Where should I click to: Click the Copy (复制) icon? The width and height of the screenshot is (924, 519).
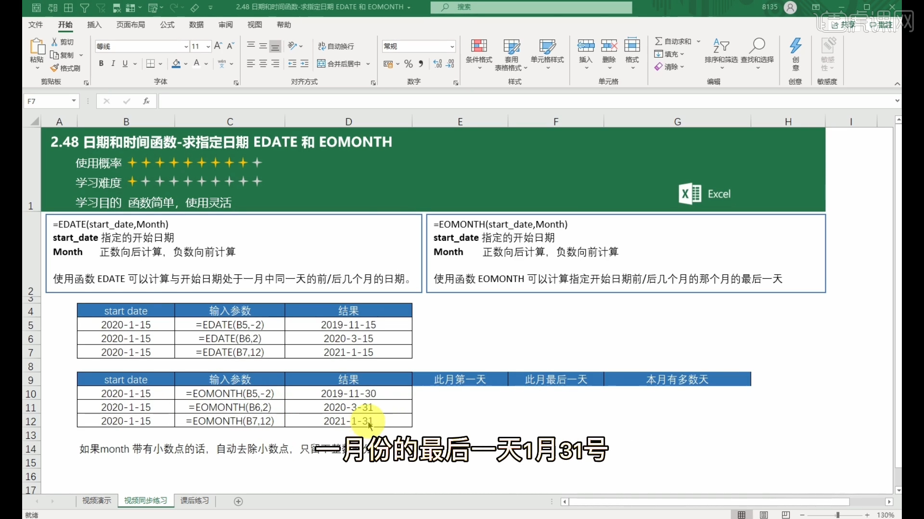click(x=54, y=55)
